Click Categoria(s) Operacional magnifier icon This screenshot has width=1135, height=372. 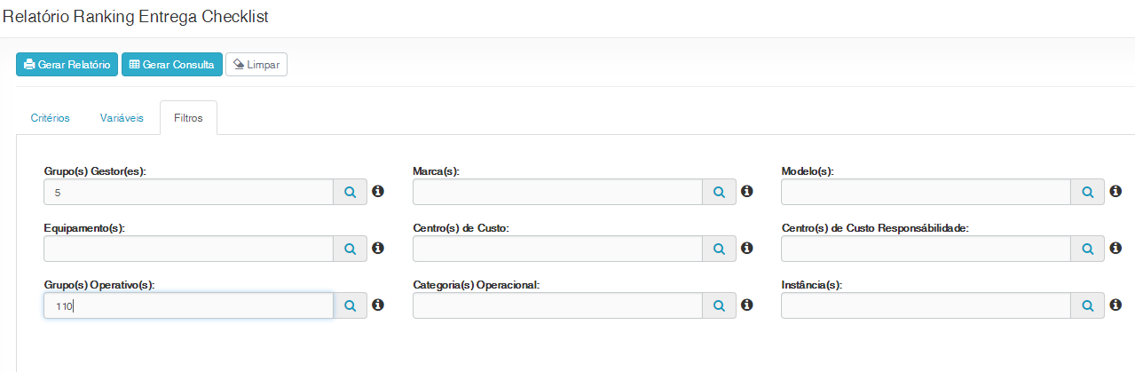719,305
